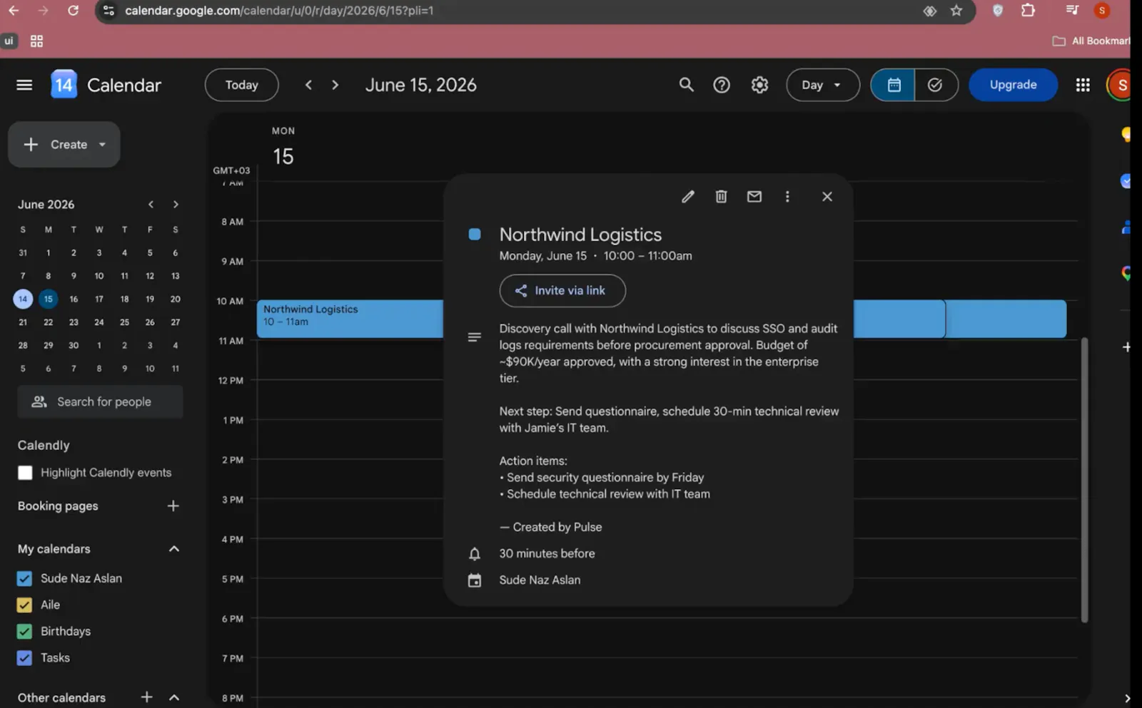Open the Support help icon
The width and height of the screenshot is (1142, 708).
[722, 85]
